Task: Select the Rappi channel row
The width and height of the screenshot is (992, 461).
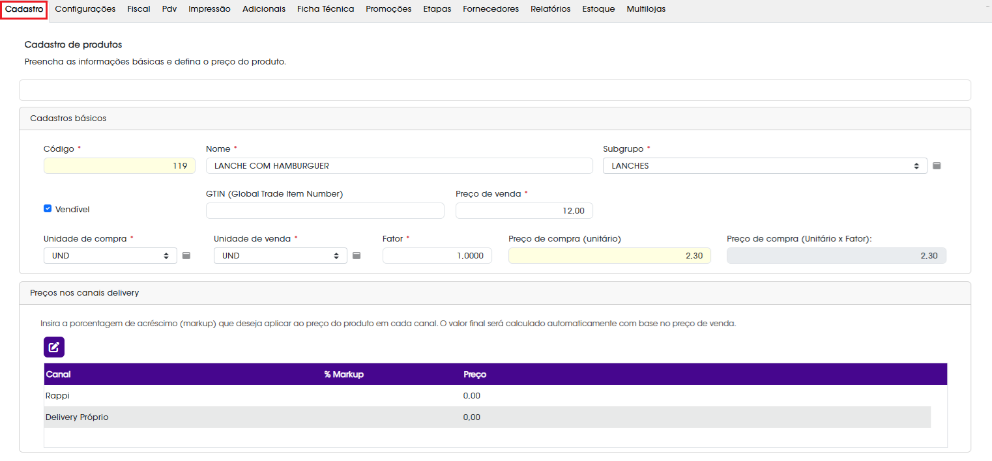Action: (x=488, y=396)
